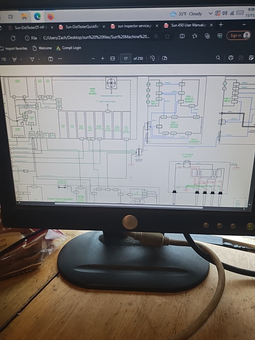Click the PDF table of contents icon
The image size is (255, 340).
tap(4, 59)
